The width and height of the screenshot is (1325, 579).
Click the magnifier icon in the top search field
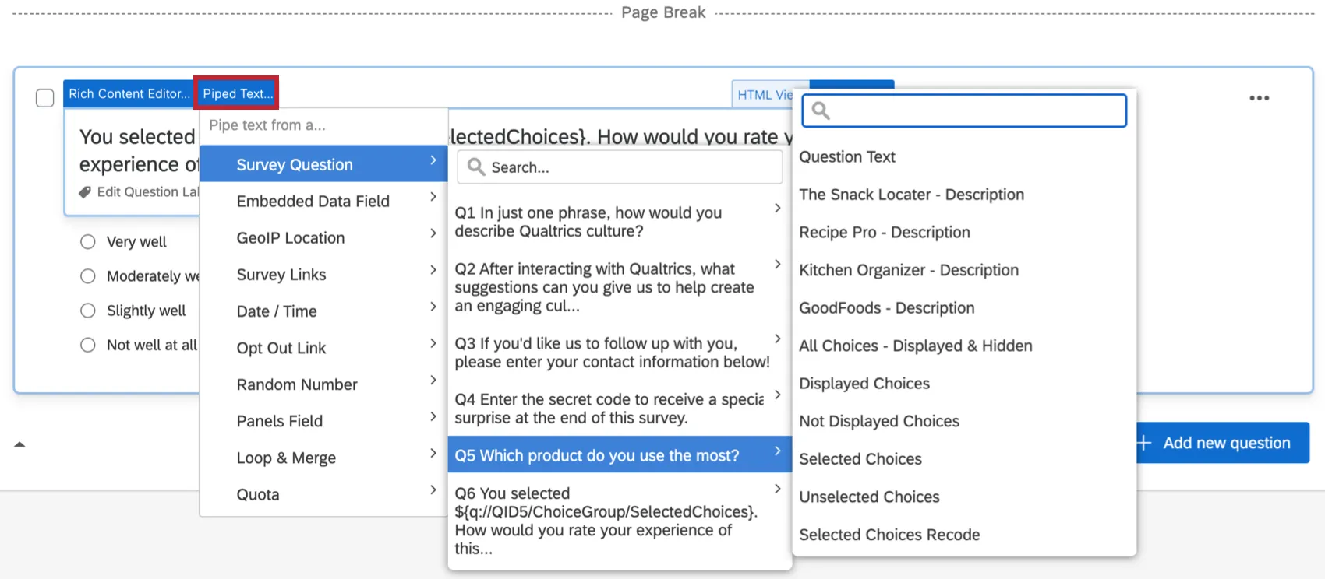[x=821, y=111]
